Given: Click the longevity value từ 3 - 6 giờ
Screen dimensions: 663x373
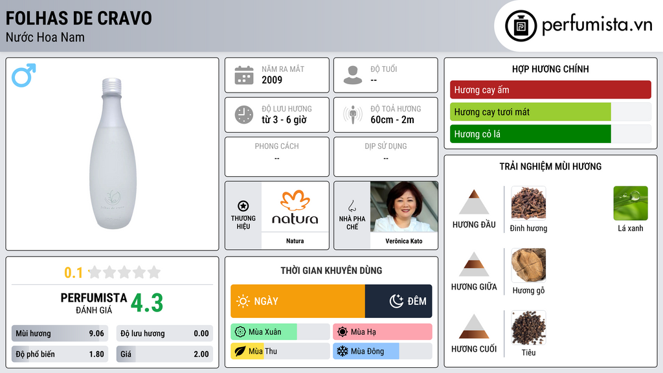Looking at the screenshot, I should pos(284,120).
